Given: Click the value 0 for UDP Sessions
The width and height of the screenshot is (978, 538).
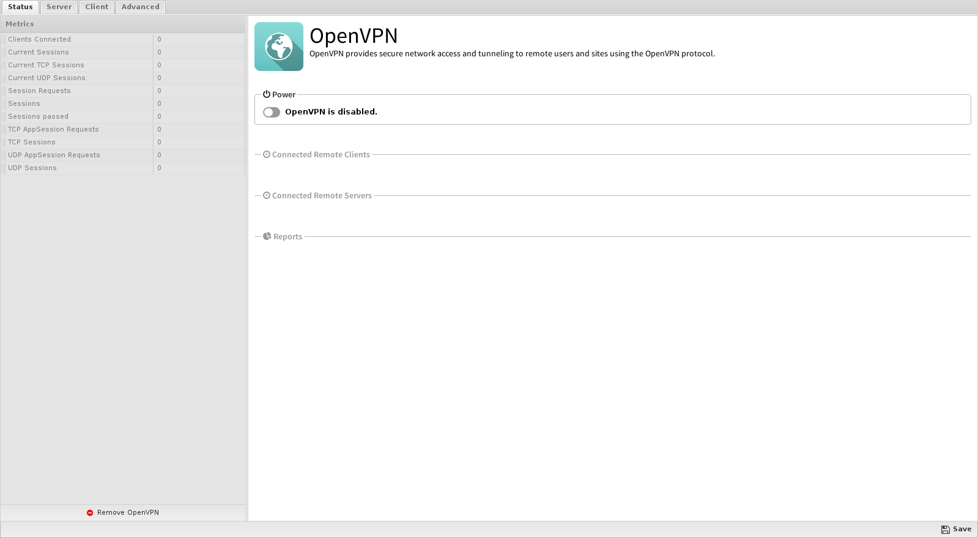Looking at the screenshot, I should pos(159,168).
